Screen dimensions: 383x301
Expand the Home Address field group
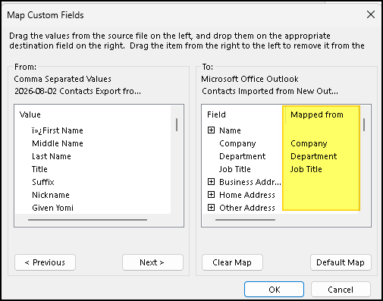tap(211, 195)
